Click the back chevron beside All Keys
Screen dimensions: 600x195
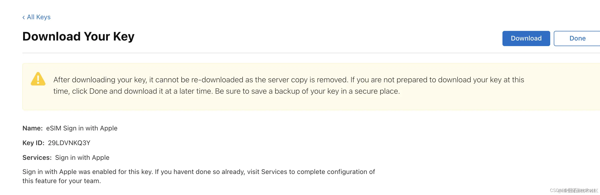point(24,17)
